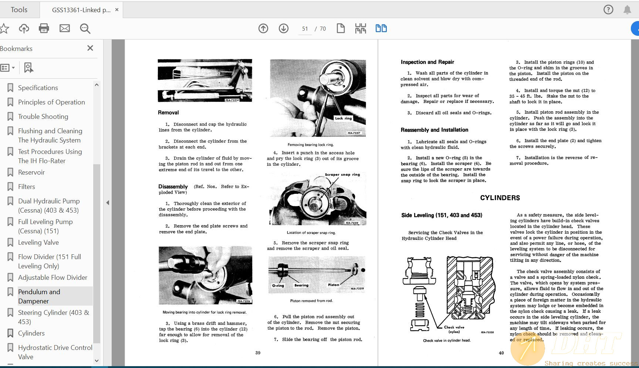Image resolution: width=639 pixels, height=368 pixels.
Task: Toggle two-page view mode
Action: coord(381,28)
